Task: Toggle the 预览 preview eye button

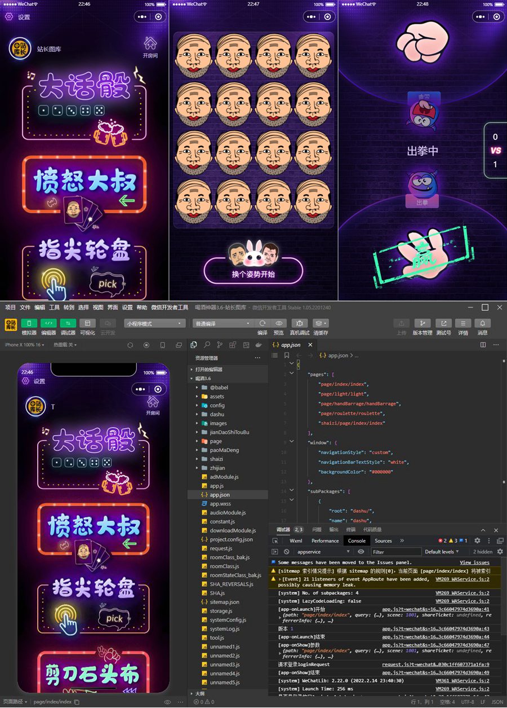Action: point(278,323)
